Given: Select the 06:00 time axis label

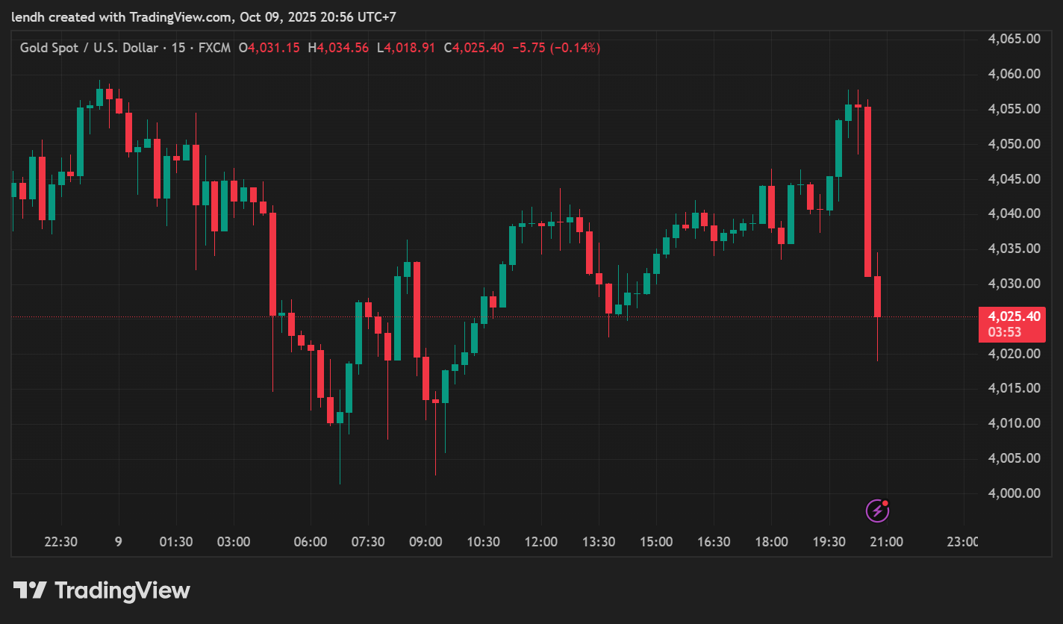Looking at the screenshot, I should [x=311, y=542].
